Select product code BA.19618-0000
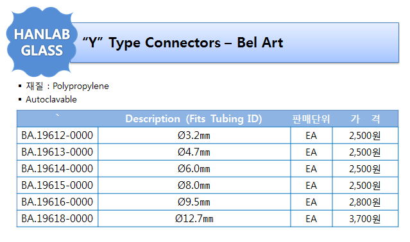Viewport: 410px width, 242px height. (x=57, y=218)
